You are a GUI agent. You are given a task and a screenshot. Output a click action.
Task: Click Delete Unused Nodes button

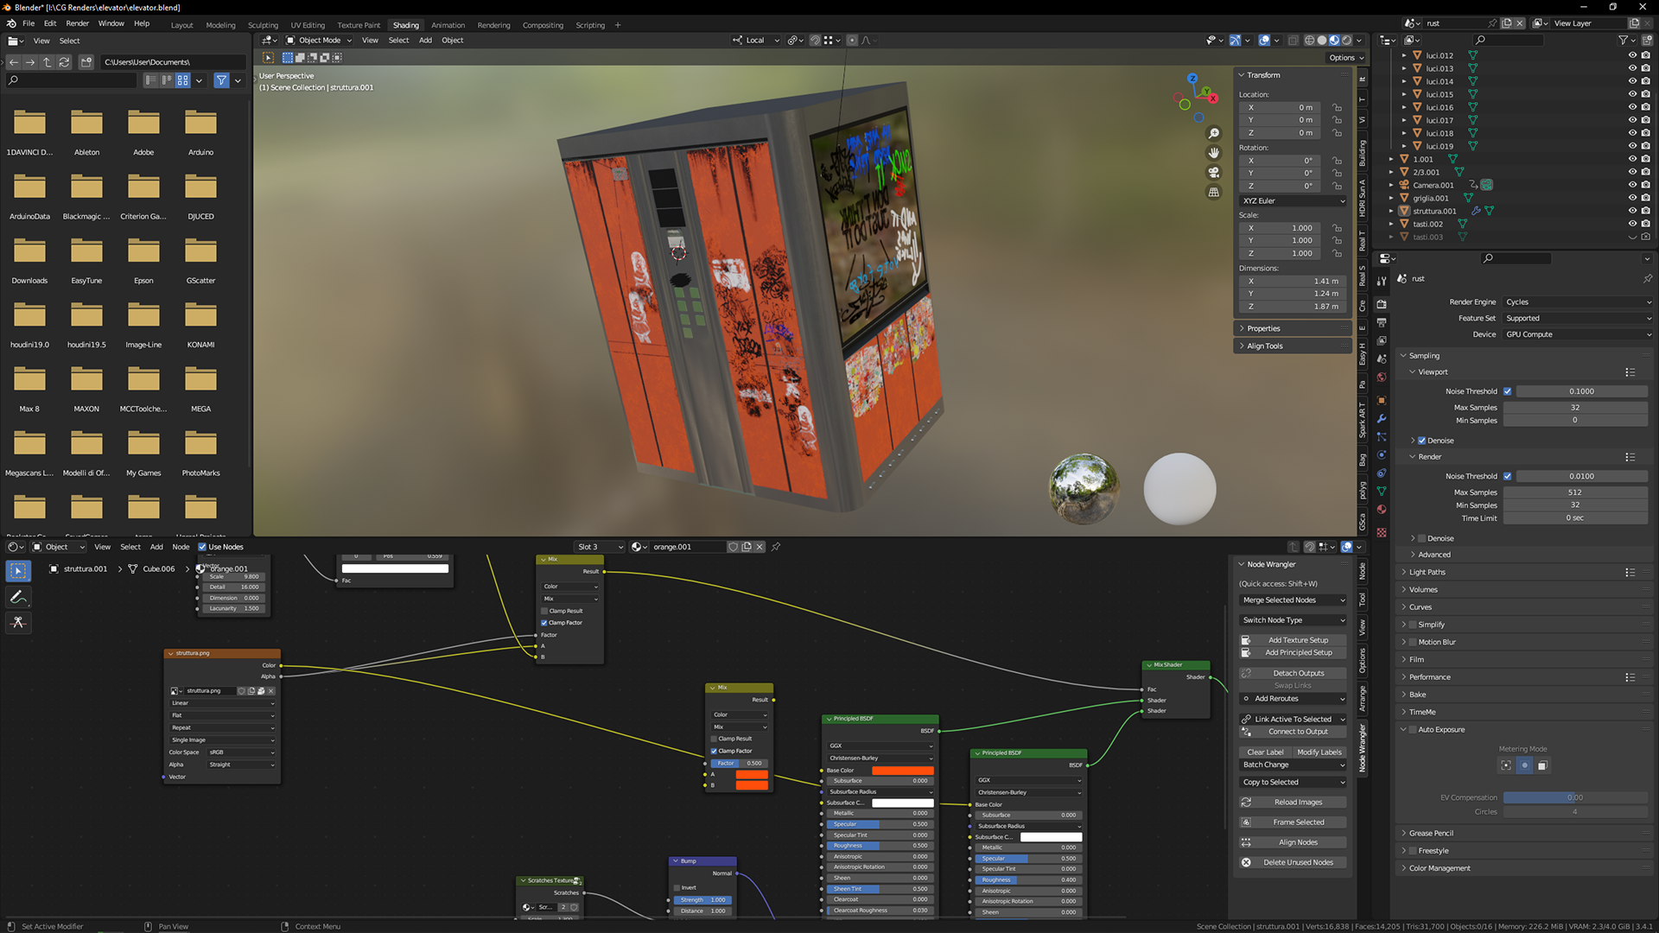click(1297, 862)
